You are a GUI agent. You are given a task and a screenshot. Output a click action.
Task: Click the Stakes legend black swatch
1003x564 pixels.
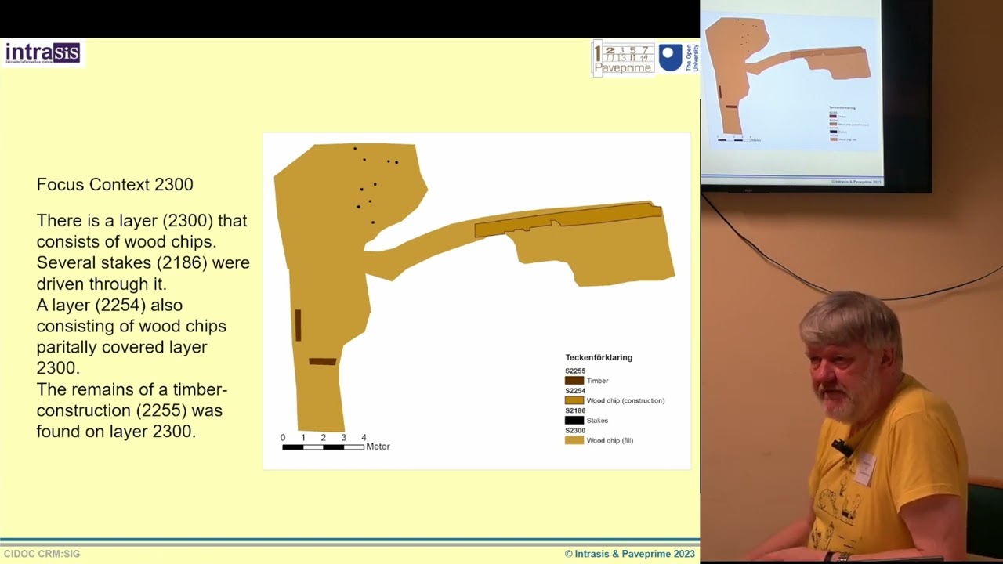tap(574, 421)
